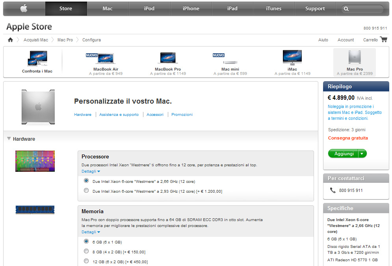The height and width of the screenshot is (266, 392).
Task: Expand Dettagli under Memoria
Action: (x=91, y=232)
